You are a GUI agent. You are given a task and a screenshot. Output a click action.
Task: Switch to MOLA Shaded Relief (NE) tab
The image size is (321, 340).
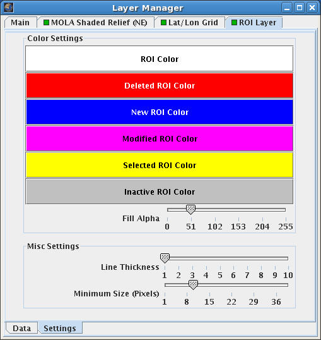point(95,23)
